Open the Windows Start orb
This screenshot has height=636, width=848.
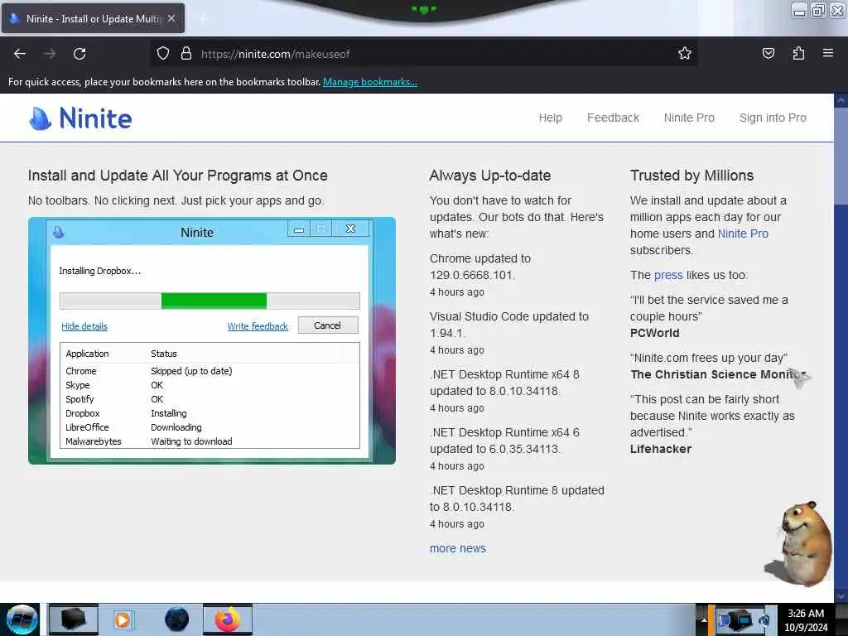[x=21, y=619]
